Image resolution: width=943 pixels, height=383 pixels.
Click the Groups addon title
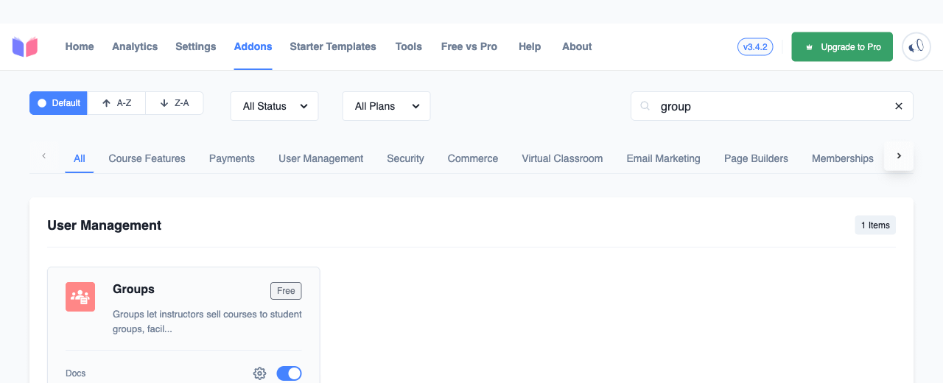coord(133,289)
